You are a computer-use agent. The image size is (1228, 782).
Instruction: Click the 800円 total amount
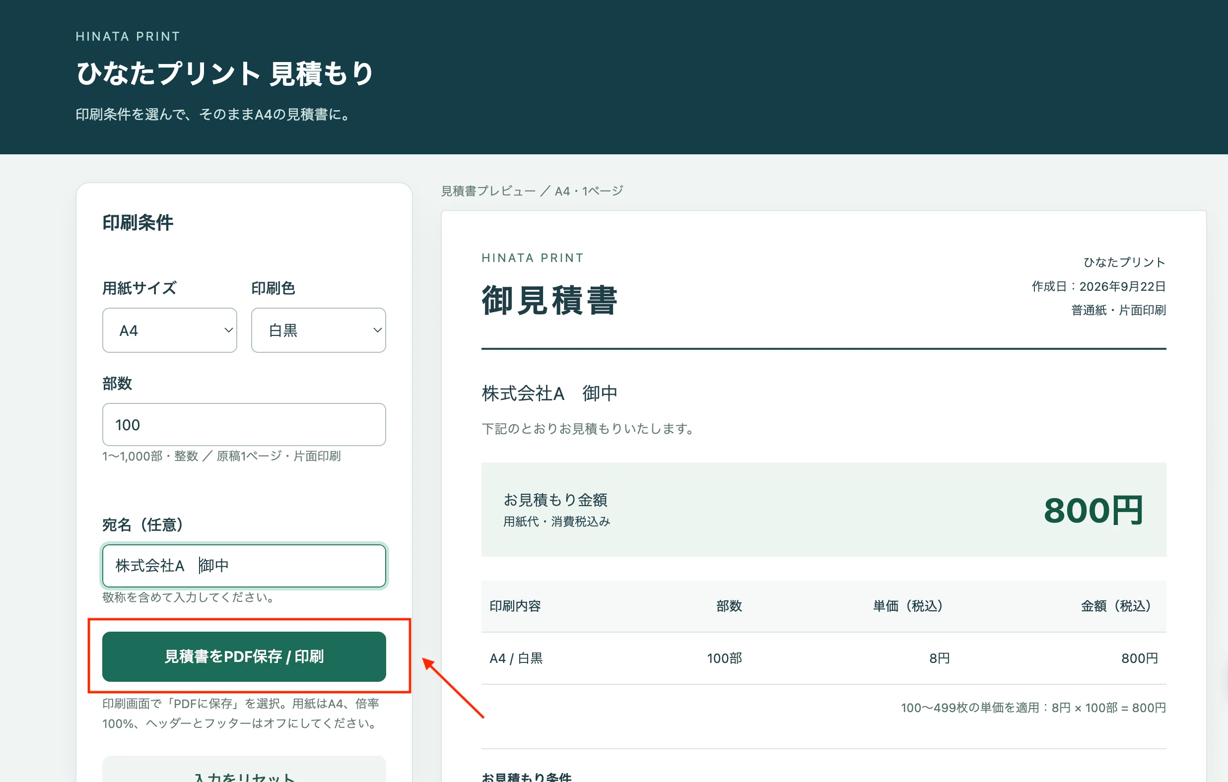tap(1093, 510)
